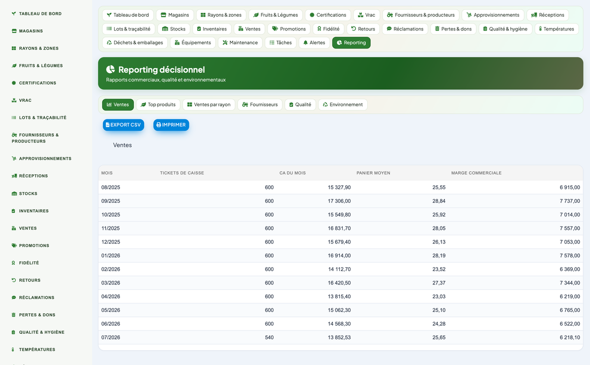Select the Vrac top tab
590x365 pixels.
(x=367, y=15)
